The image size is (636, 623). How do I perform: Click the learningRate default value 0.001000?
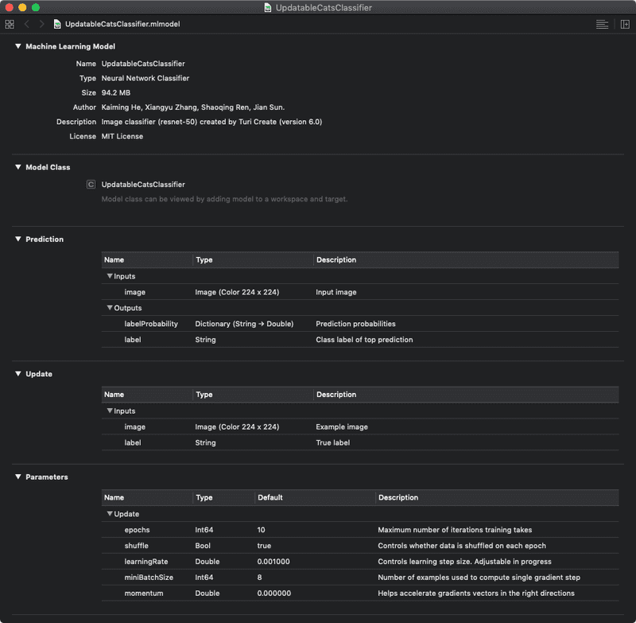point(273,562)
